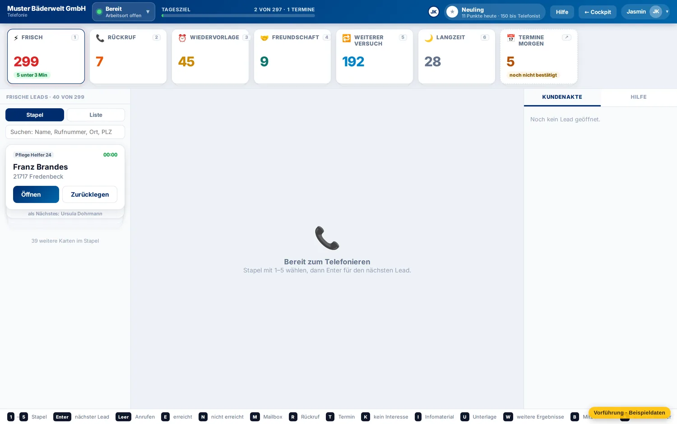
Task: Select the Freundschaft handshake card
Action: coord(292,56)
